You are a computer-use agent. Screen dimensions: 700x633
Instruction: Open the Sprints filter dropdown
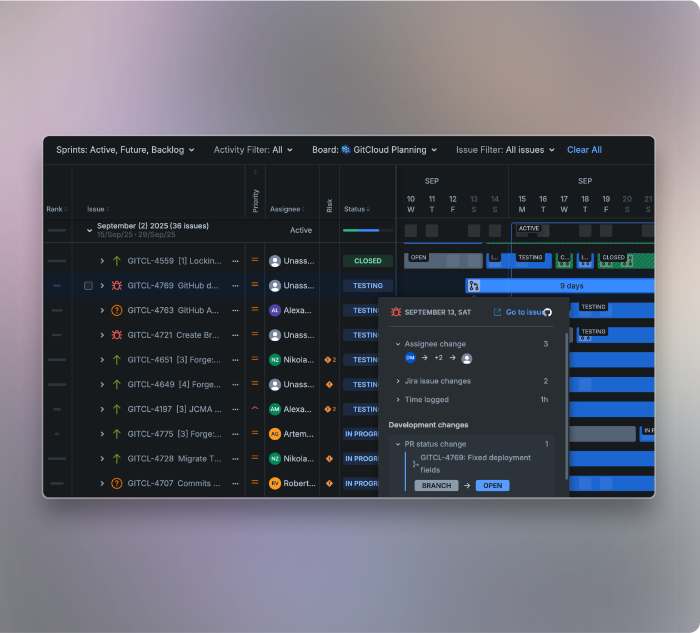point(125,150)
